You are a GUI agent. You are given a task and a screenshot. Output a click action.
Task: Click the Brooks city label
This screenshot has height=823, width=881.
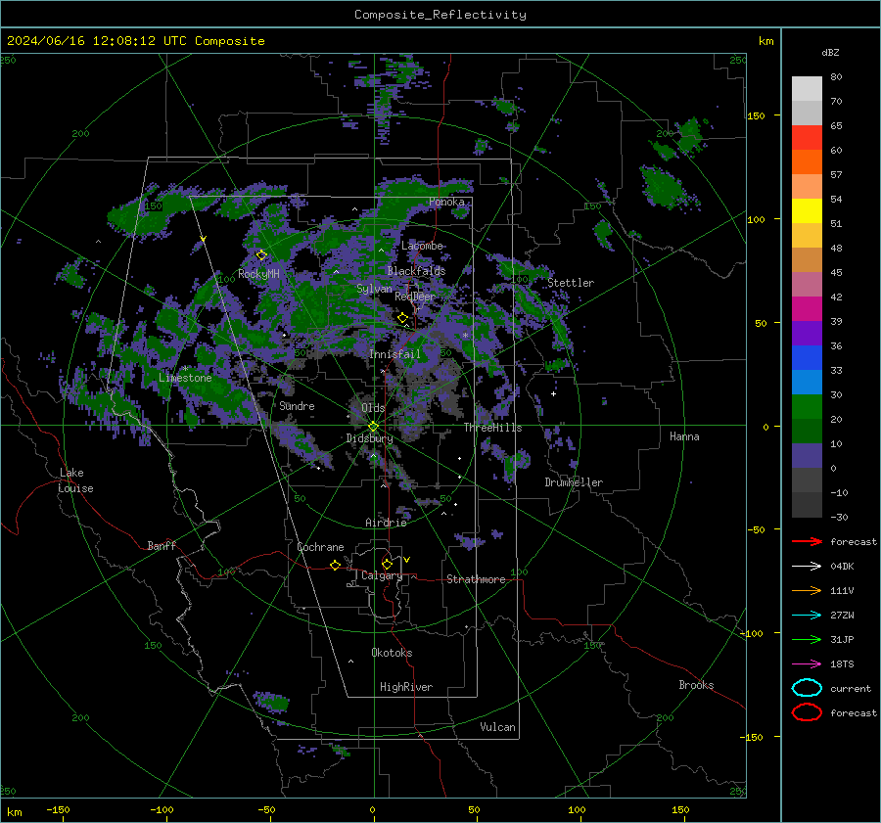696,685
